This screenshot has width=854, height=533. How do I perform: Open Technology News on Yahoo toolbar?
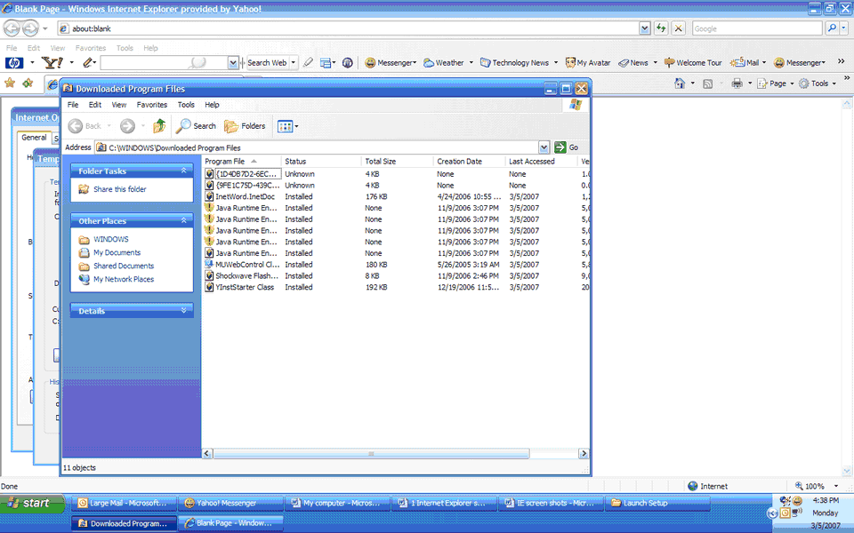click(515, 62)
